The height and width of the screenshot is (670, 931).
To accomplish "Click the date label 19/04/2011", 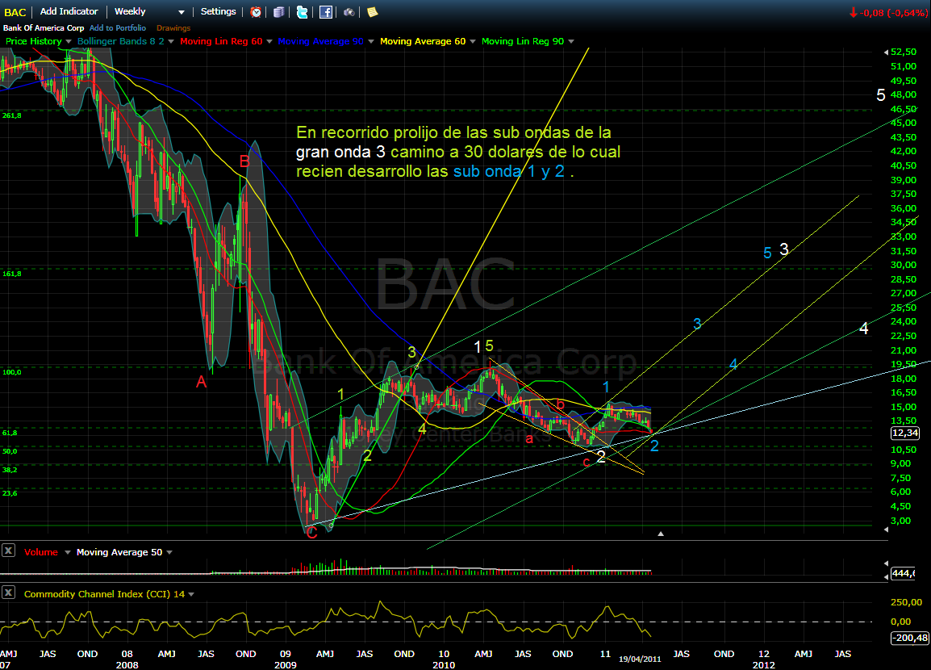I will click(x=640, y=659).
